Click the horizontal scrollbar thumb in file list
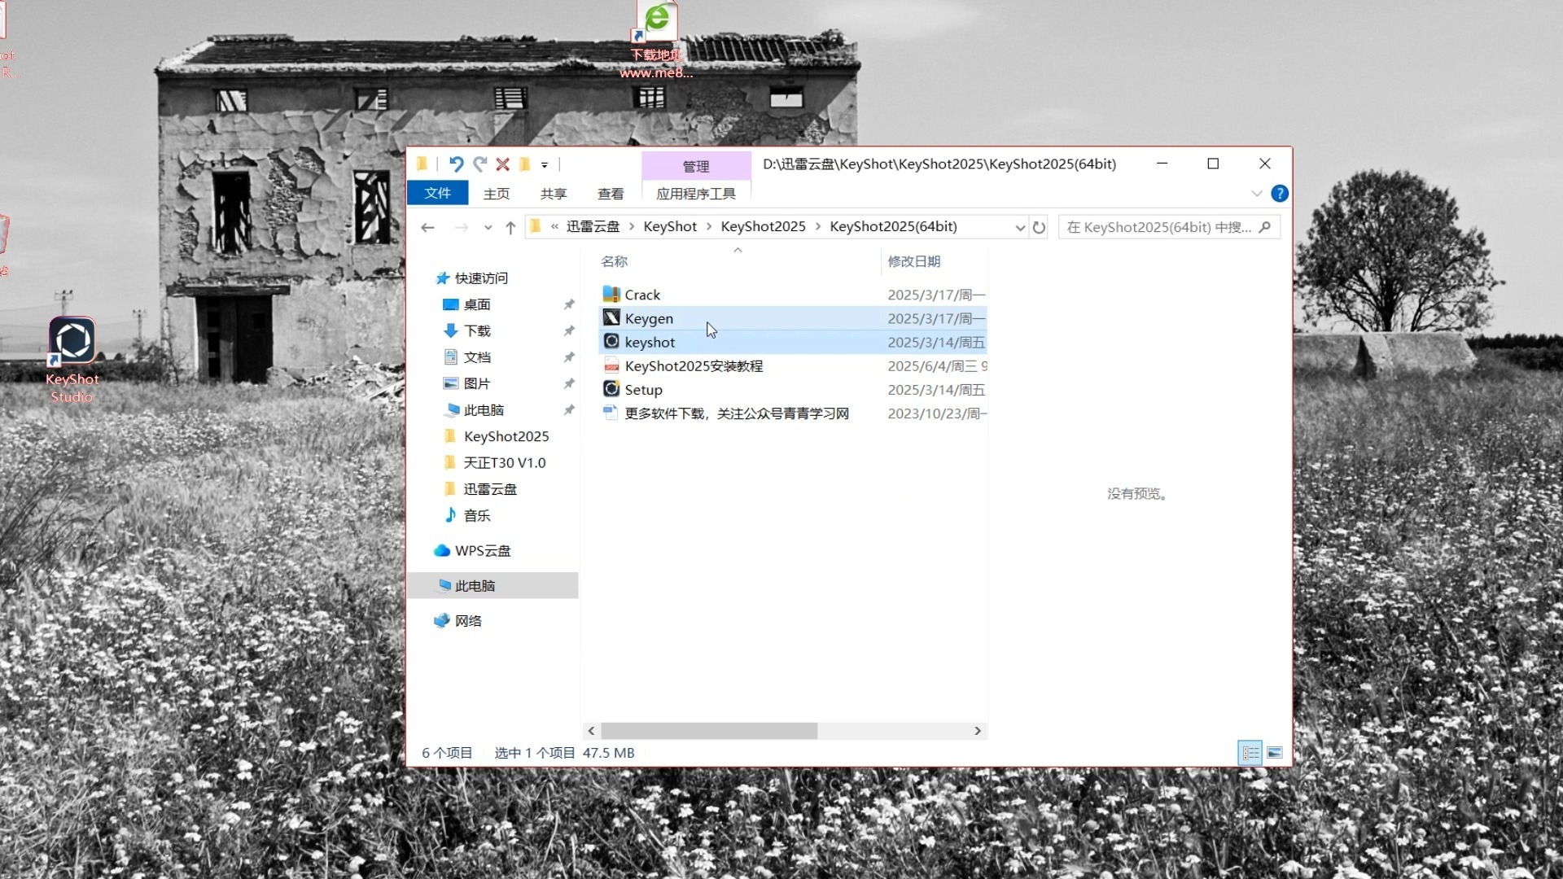The image size is (1563, 879). click(709, 731)
